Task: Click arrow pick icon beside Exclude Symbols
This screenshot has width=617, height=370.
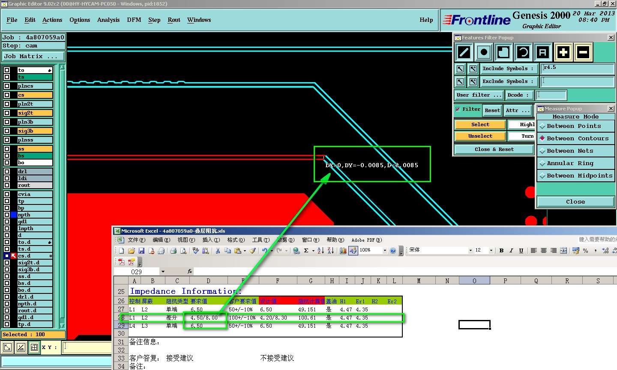Action: click(460, 82)
